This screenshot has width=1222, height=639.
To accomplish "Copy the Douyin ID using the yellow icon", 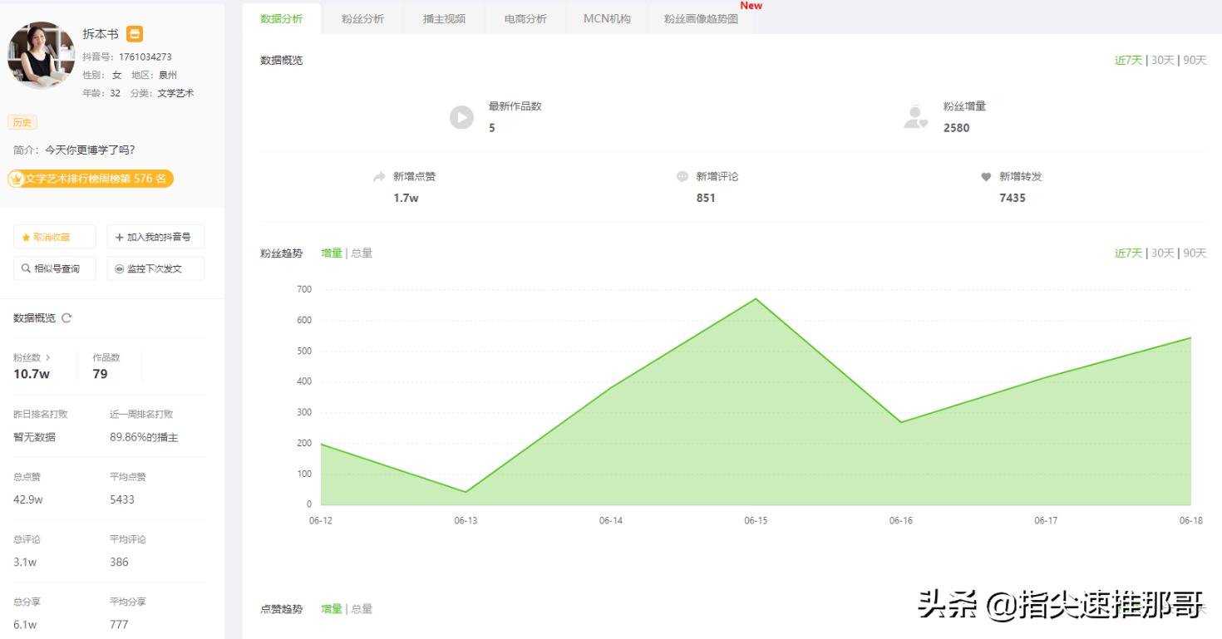I will (135, 34).
